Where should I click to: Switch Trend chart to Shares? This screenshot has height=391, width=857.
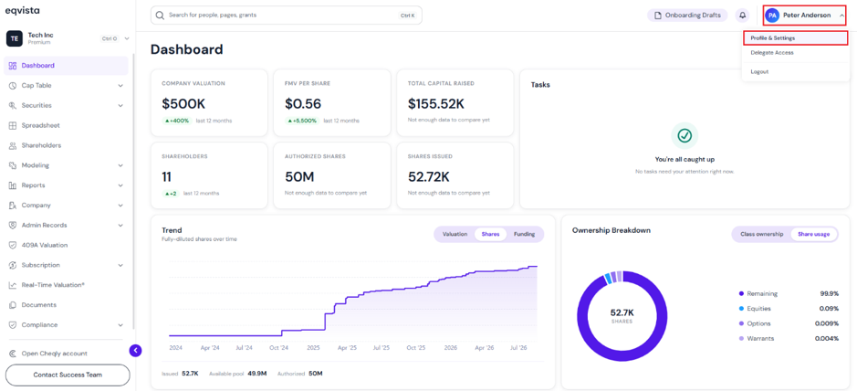click(490, 234)
